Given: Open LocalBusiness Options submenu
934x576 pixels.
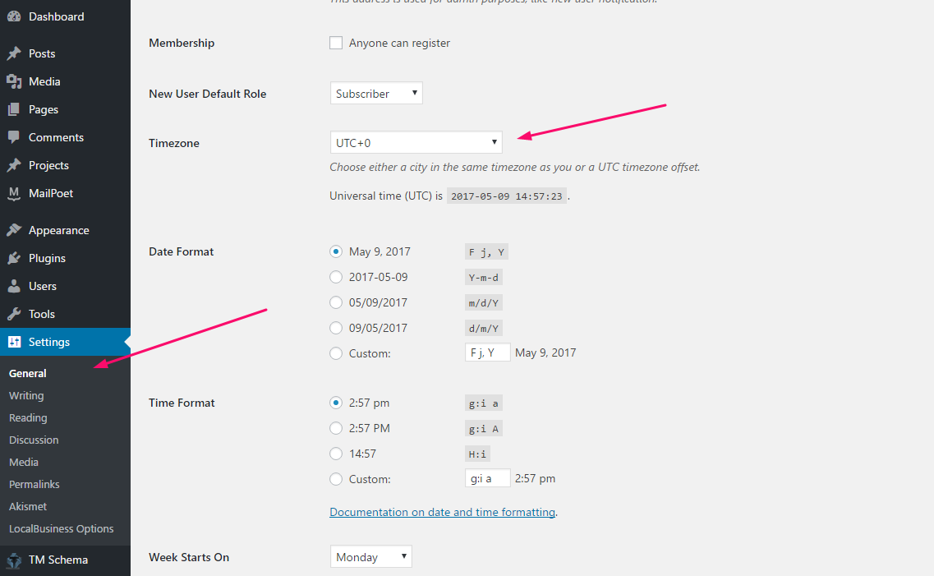Looking at the screenshot, I should pyautogui.click(x=62, y=528).
